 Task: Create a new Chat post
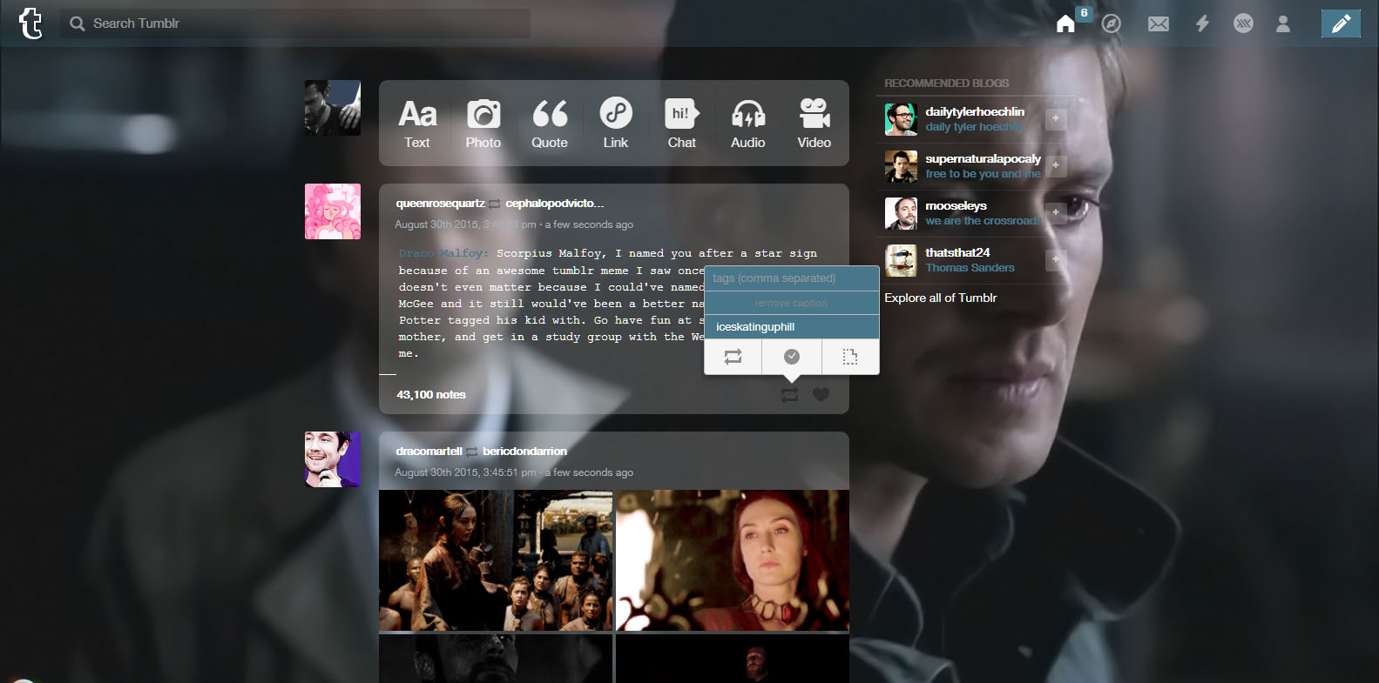[682, 124]
